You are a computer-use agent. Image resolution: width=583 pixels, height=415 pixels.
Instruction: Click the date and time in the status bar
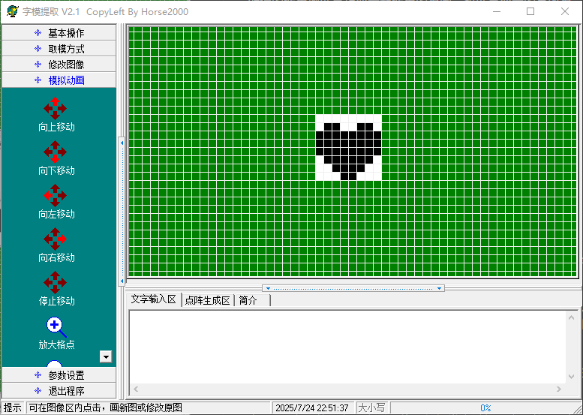click(x=312, y=407)
